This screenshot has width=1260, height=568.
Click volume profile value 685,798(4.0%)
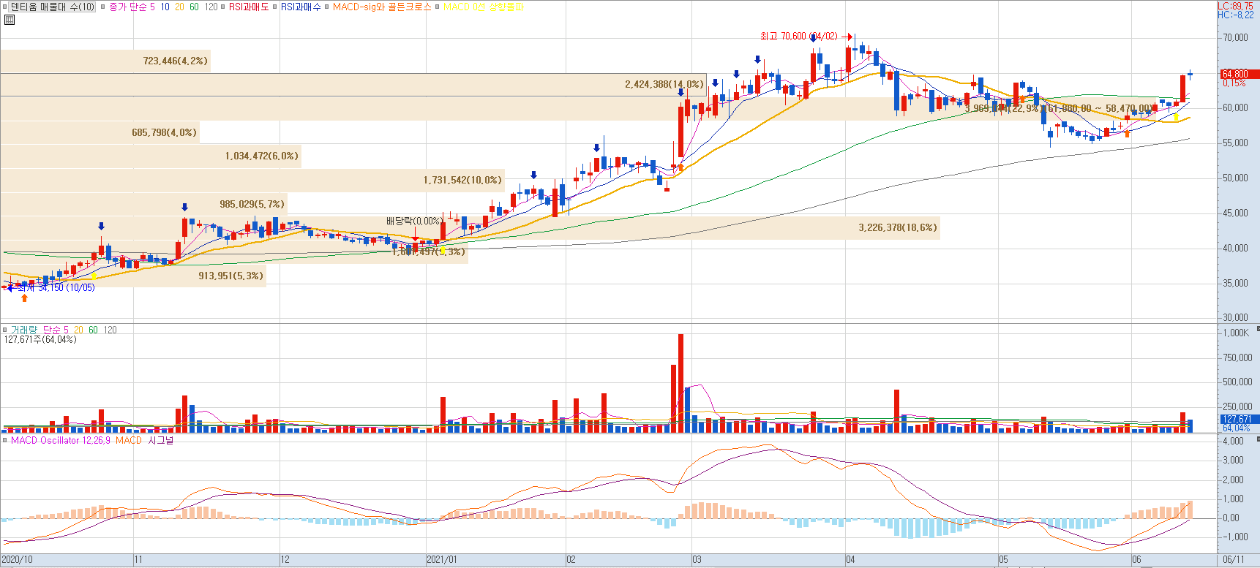(164, 132)
